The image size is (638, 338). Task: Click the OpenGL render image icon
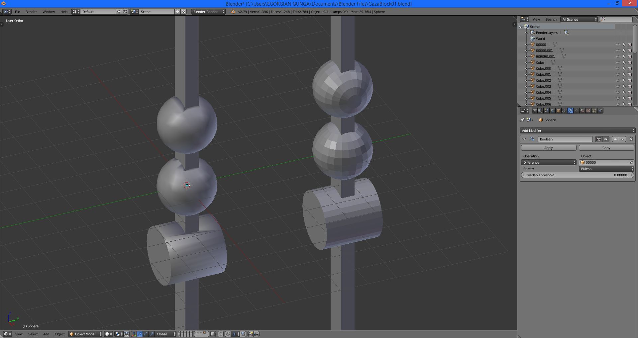[251, 334]
